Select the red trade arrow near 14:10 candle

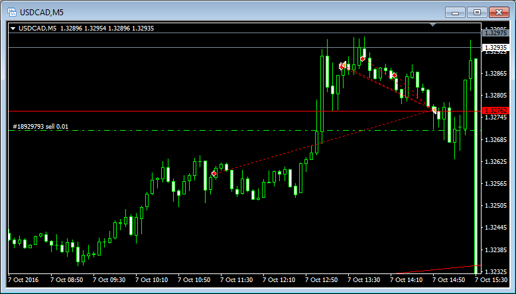tap(395, 76)
